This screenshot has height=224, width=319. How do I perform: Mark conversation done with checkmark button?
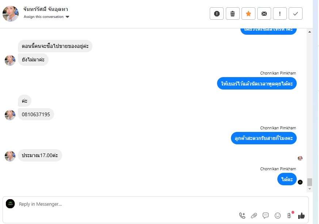pyautogui.click(x=296, y=14)
